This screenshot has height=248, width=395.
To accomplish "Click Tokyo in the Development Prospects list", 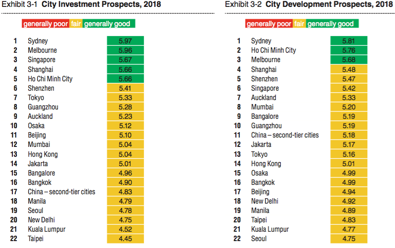I will 259,154.
